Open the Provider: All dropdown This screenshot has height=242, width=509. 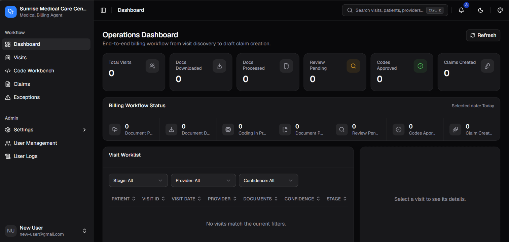point(203,180)
